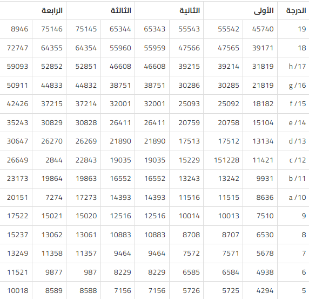Click the الدرجة column header
Screen dimensions: 309x299
(296, 10)
